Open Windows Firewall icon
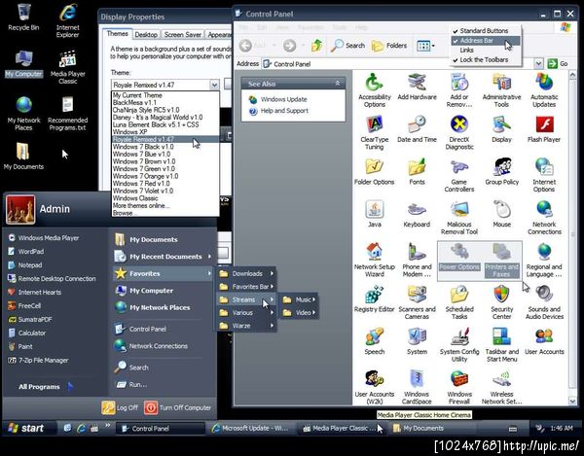The image size is (584, 456). tap(458, 387)
